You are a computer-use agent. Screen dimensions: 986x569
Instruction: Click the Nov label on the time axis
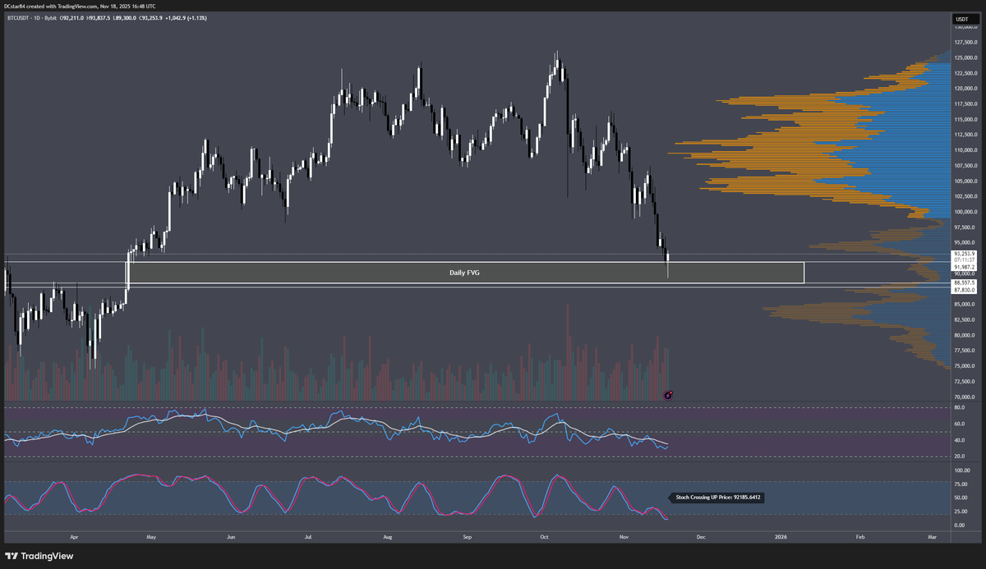click(x=624, y=537)
